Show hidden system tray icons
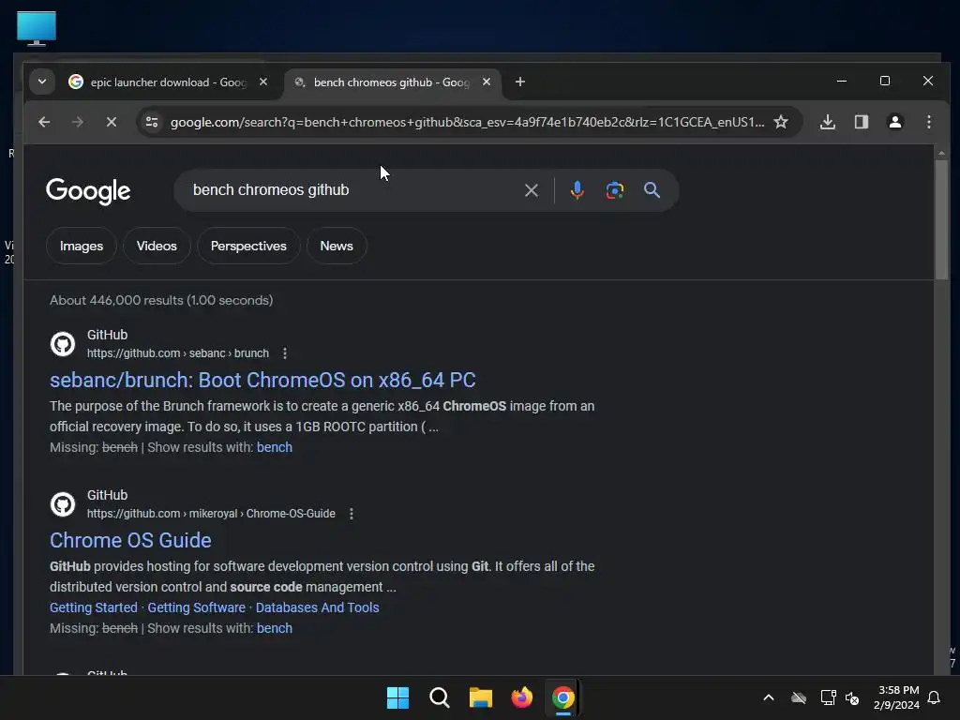The height and width of the screenshot is (720, 960). [769, 697]
